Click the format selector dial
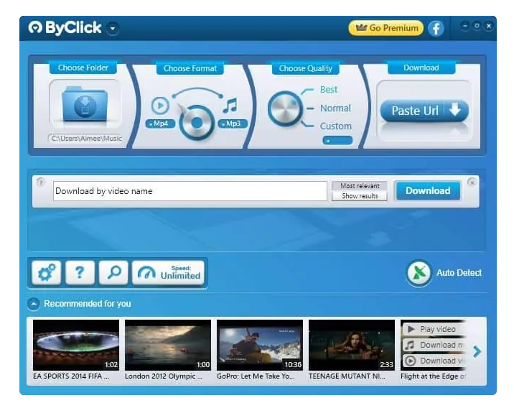Image resolution: width=514 pixels, height=403 pixels. tap(197, 123)
